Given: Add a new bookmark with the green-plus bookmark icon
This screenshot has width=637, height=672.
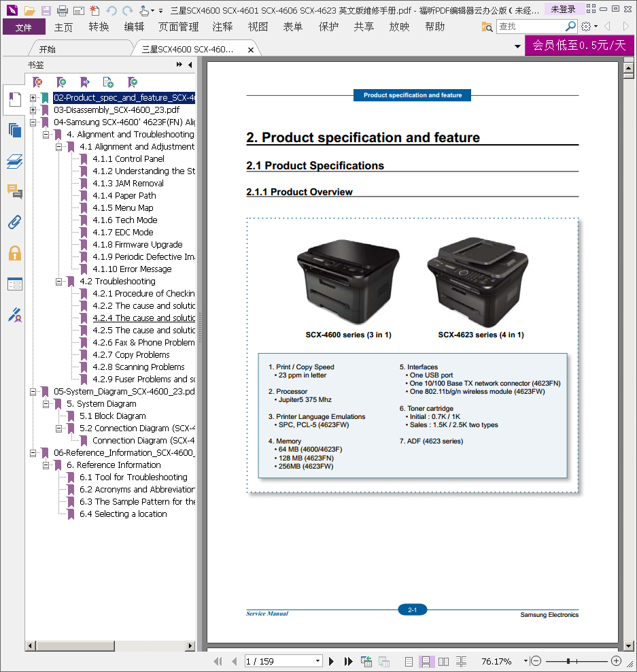Looking at the screenshot, I should tap(61, 82).
